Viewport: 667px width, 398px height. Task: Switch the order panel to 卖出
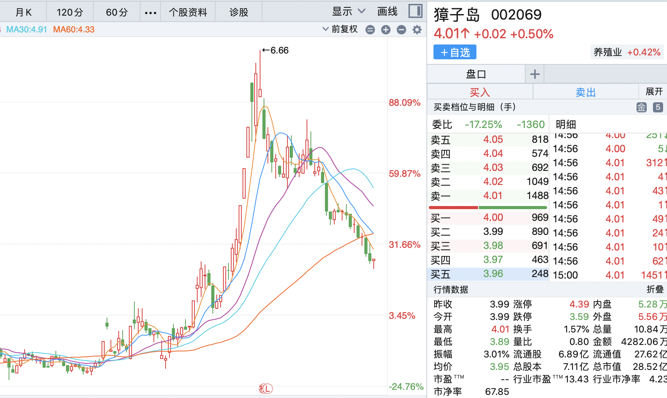coord(585,91)
